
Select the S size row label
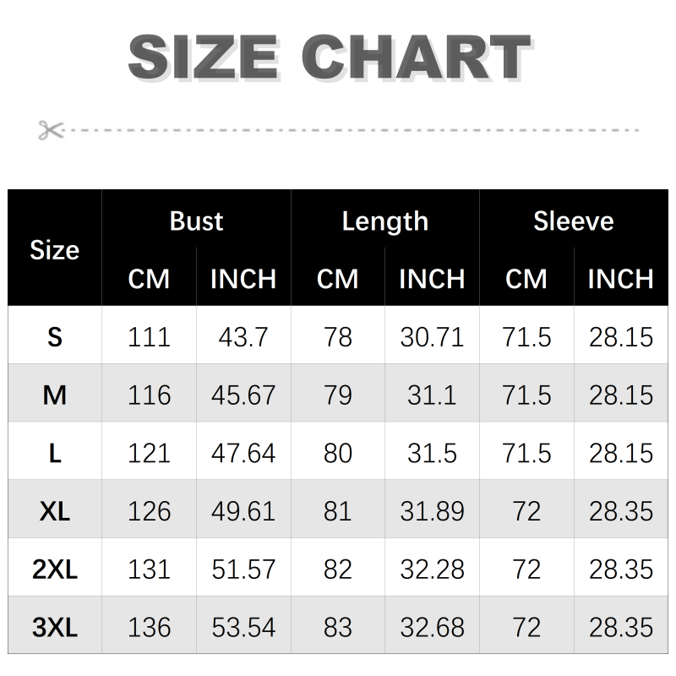55,337
